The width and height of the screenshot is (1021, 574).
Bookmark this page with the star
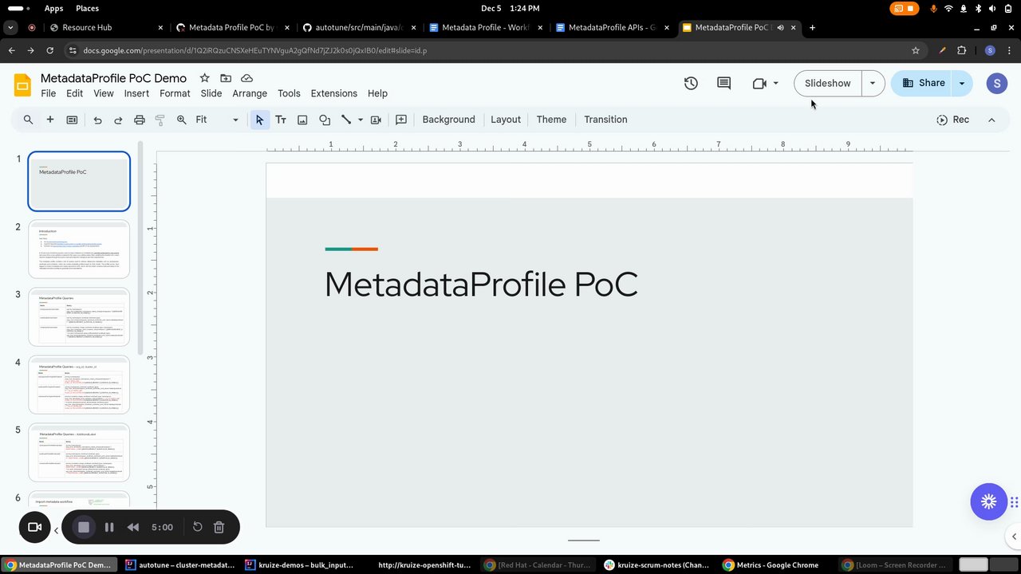point(916,50)
